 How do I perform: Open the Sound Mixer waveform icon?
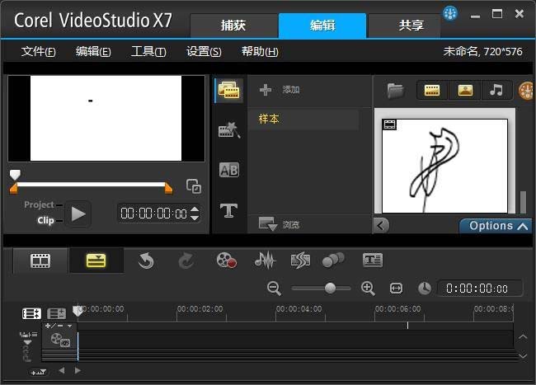point(265,261)
